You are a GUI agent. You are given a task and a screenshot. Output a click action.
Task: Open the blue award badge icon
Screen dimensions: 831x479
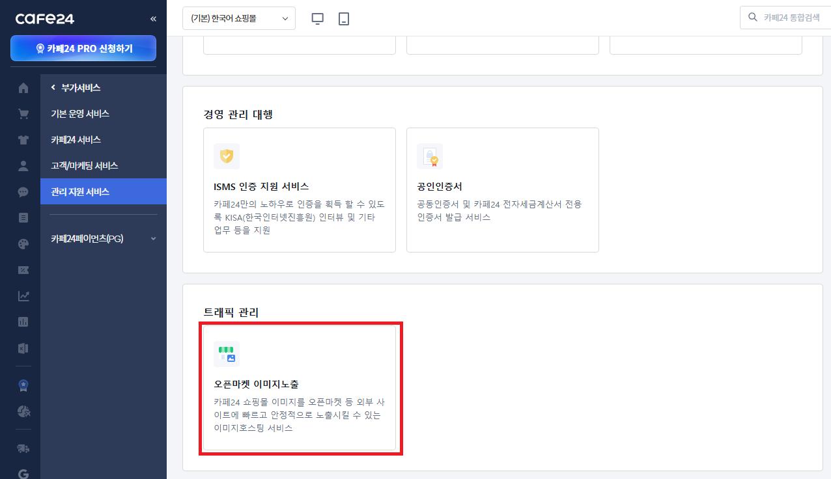tap(23, 385)
